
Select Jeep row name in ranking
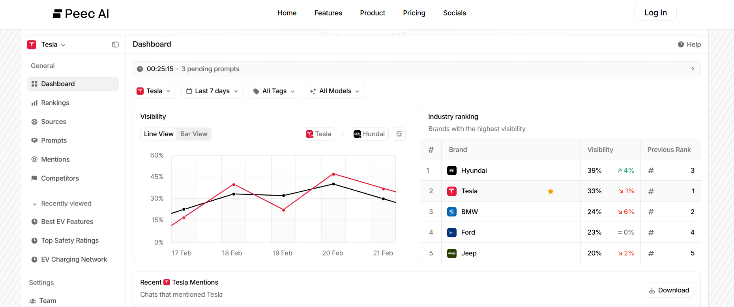[469, 253]
